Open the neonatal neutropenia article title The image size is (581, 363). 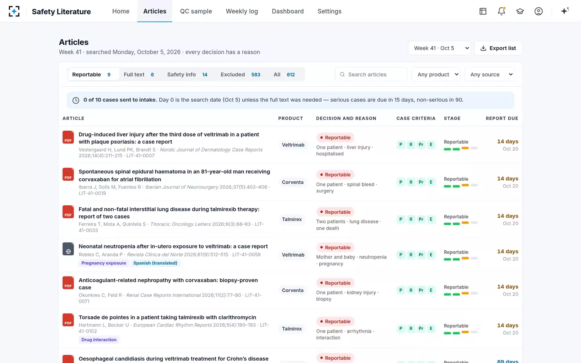[x=173, y=246]
